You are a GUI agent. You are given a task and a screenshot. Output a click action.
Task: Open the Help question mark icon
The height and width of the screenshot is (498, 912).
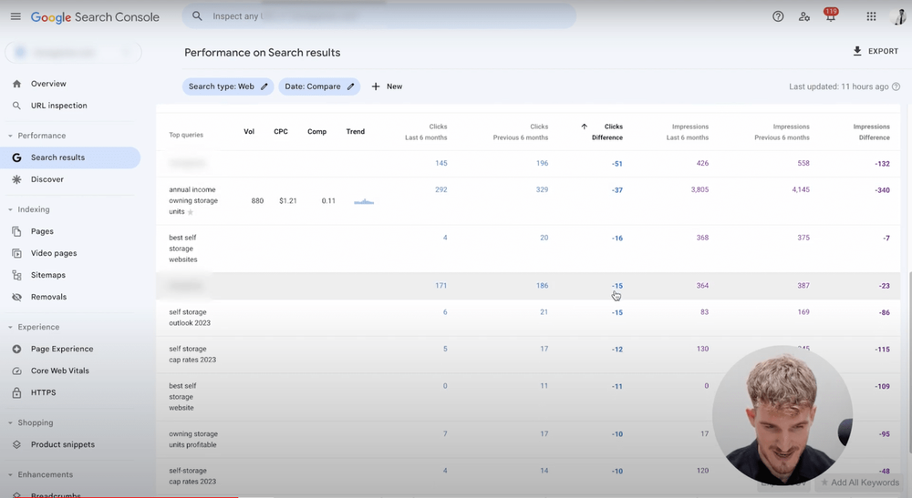click(x=778, y=16)
